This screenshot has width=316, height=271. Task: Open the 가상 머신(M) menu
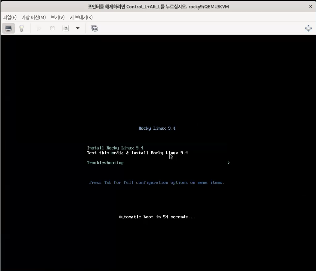(34, 17)
